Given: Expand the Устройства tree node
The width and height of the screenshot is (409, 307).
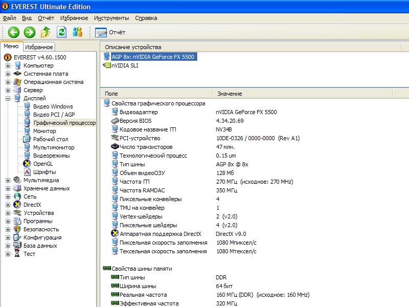Looking at the screenshot, I should (x=8, y=213).
